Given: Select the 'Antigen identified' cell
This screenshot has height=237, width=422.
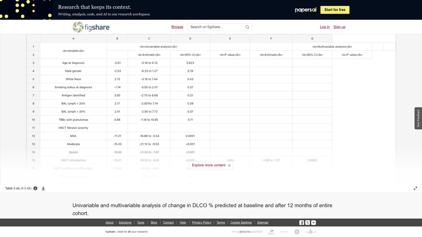Looking at the screenshot, I should click(73, 95).
